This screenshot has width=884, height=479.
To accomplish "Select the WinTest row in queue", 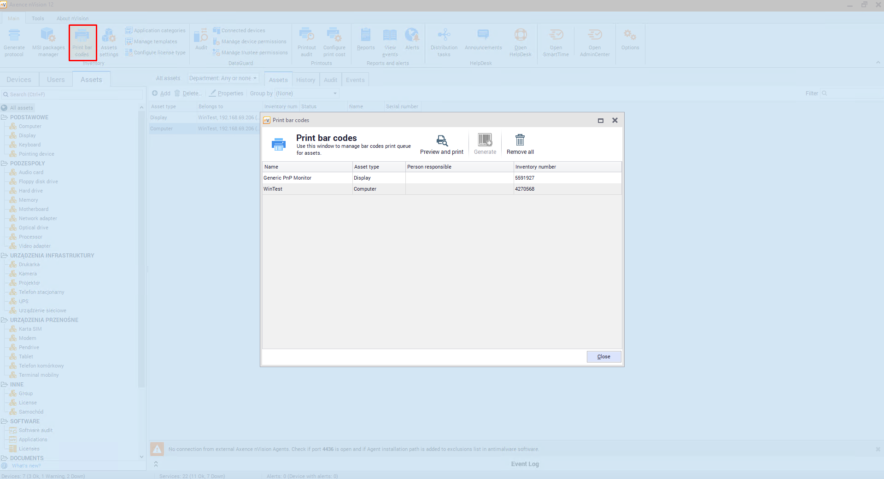I will tap(306, 189).
